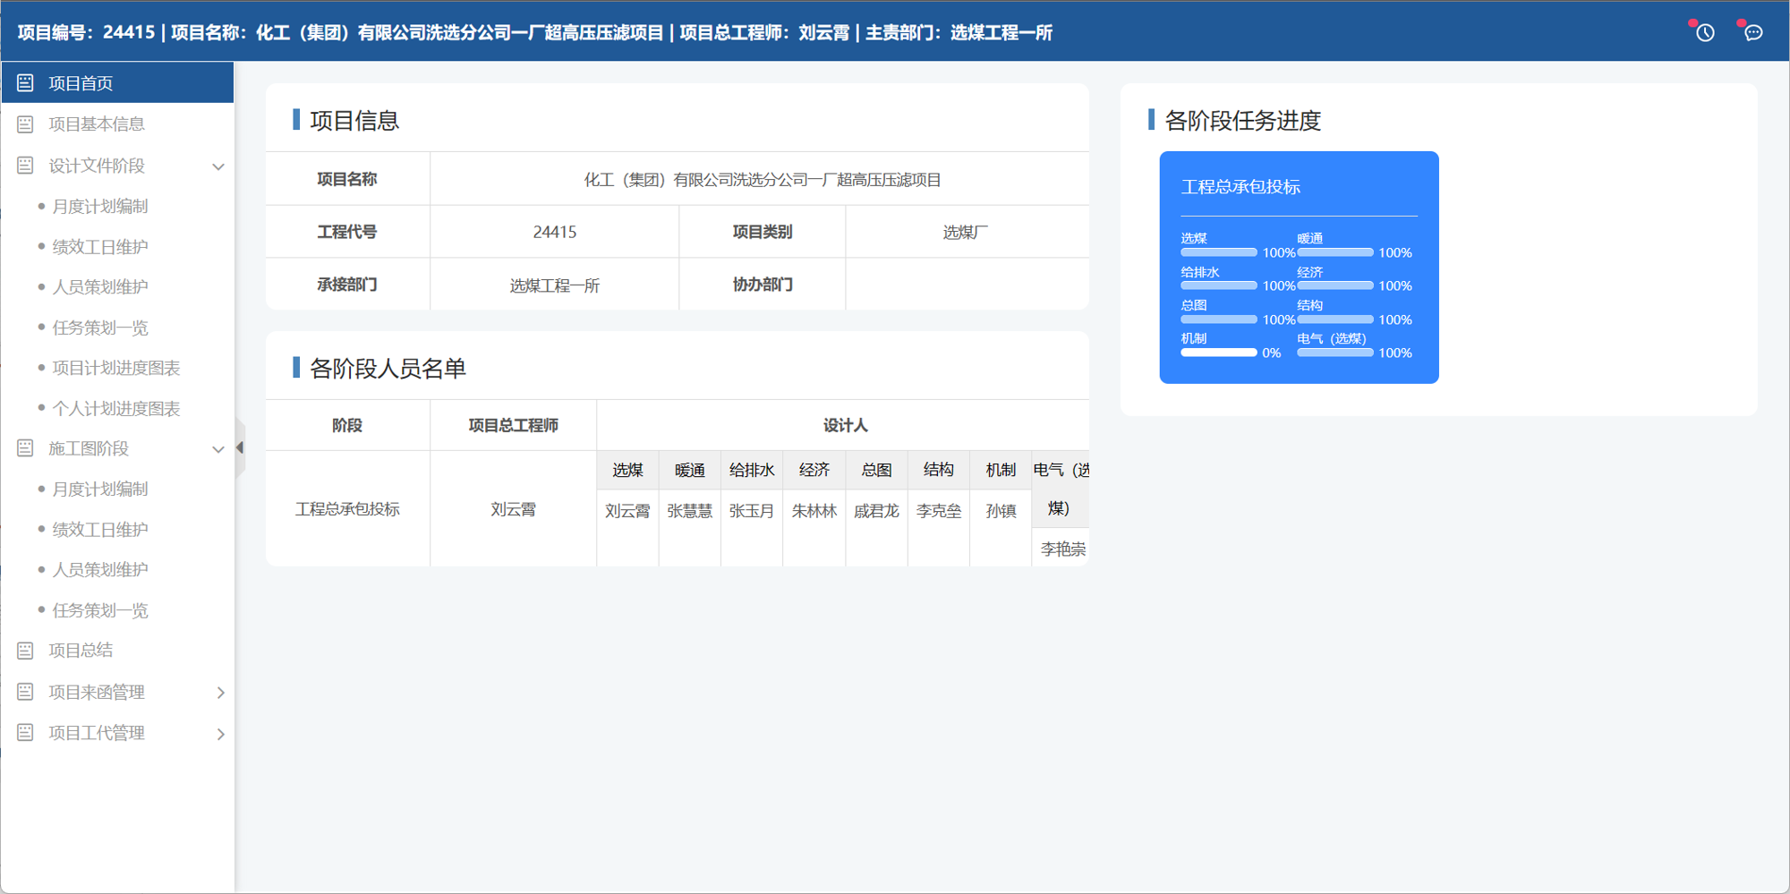Image resolution: width=1790 pixels, height=894 pixels.
Task: Click the 机制 0% progress bar
Action: (1219, 353)
